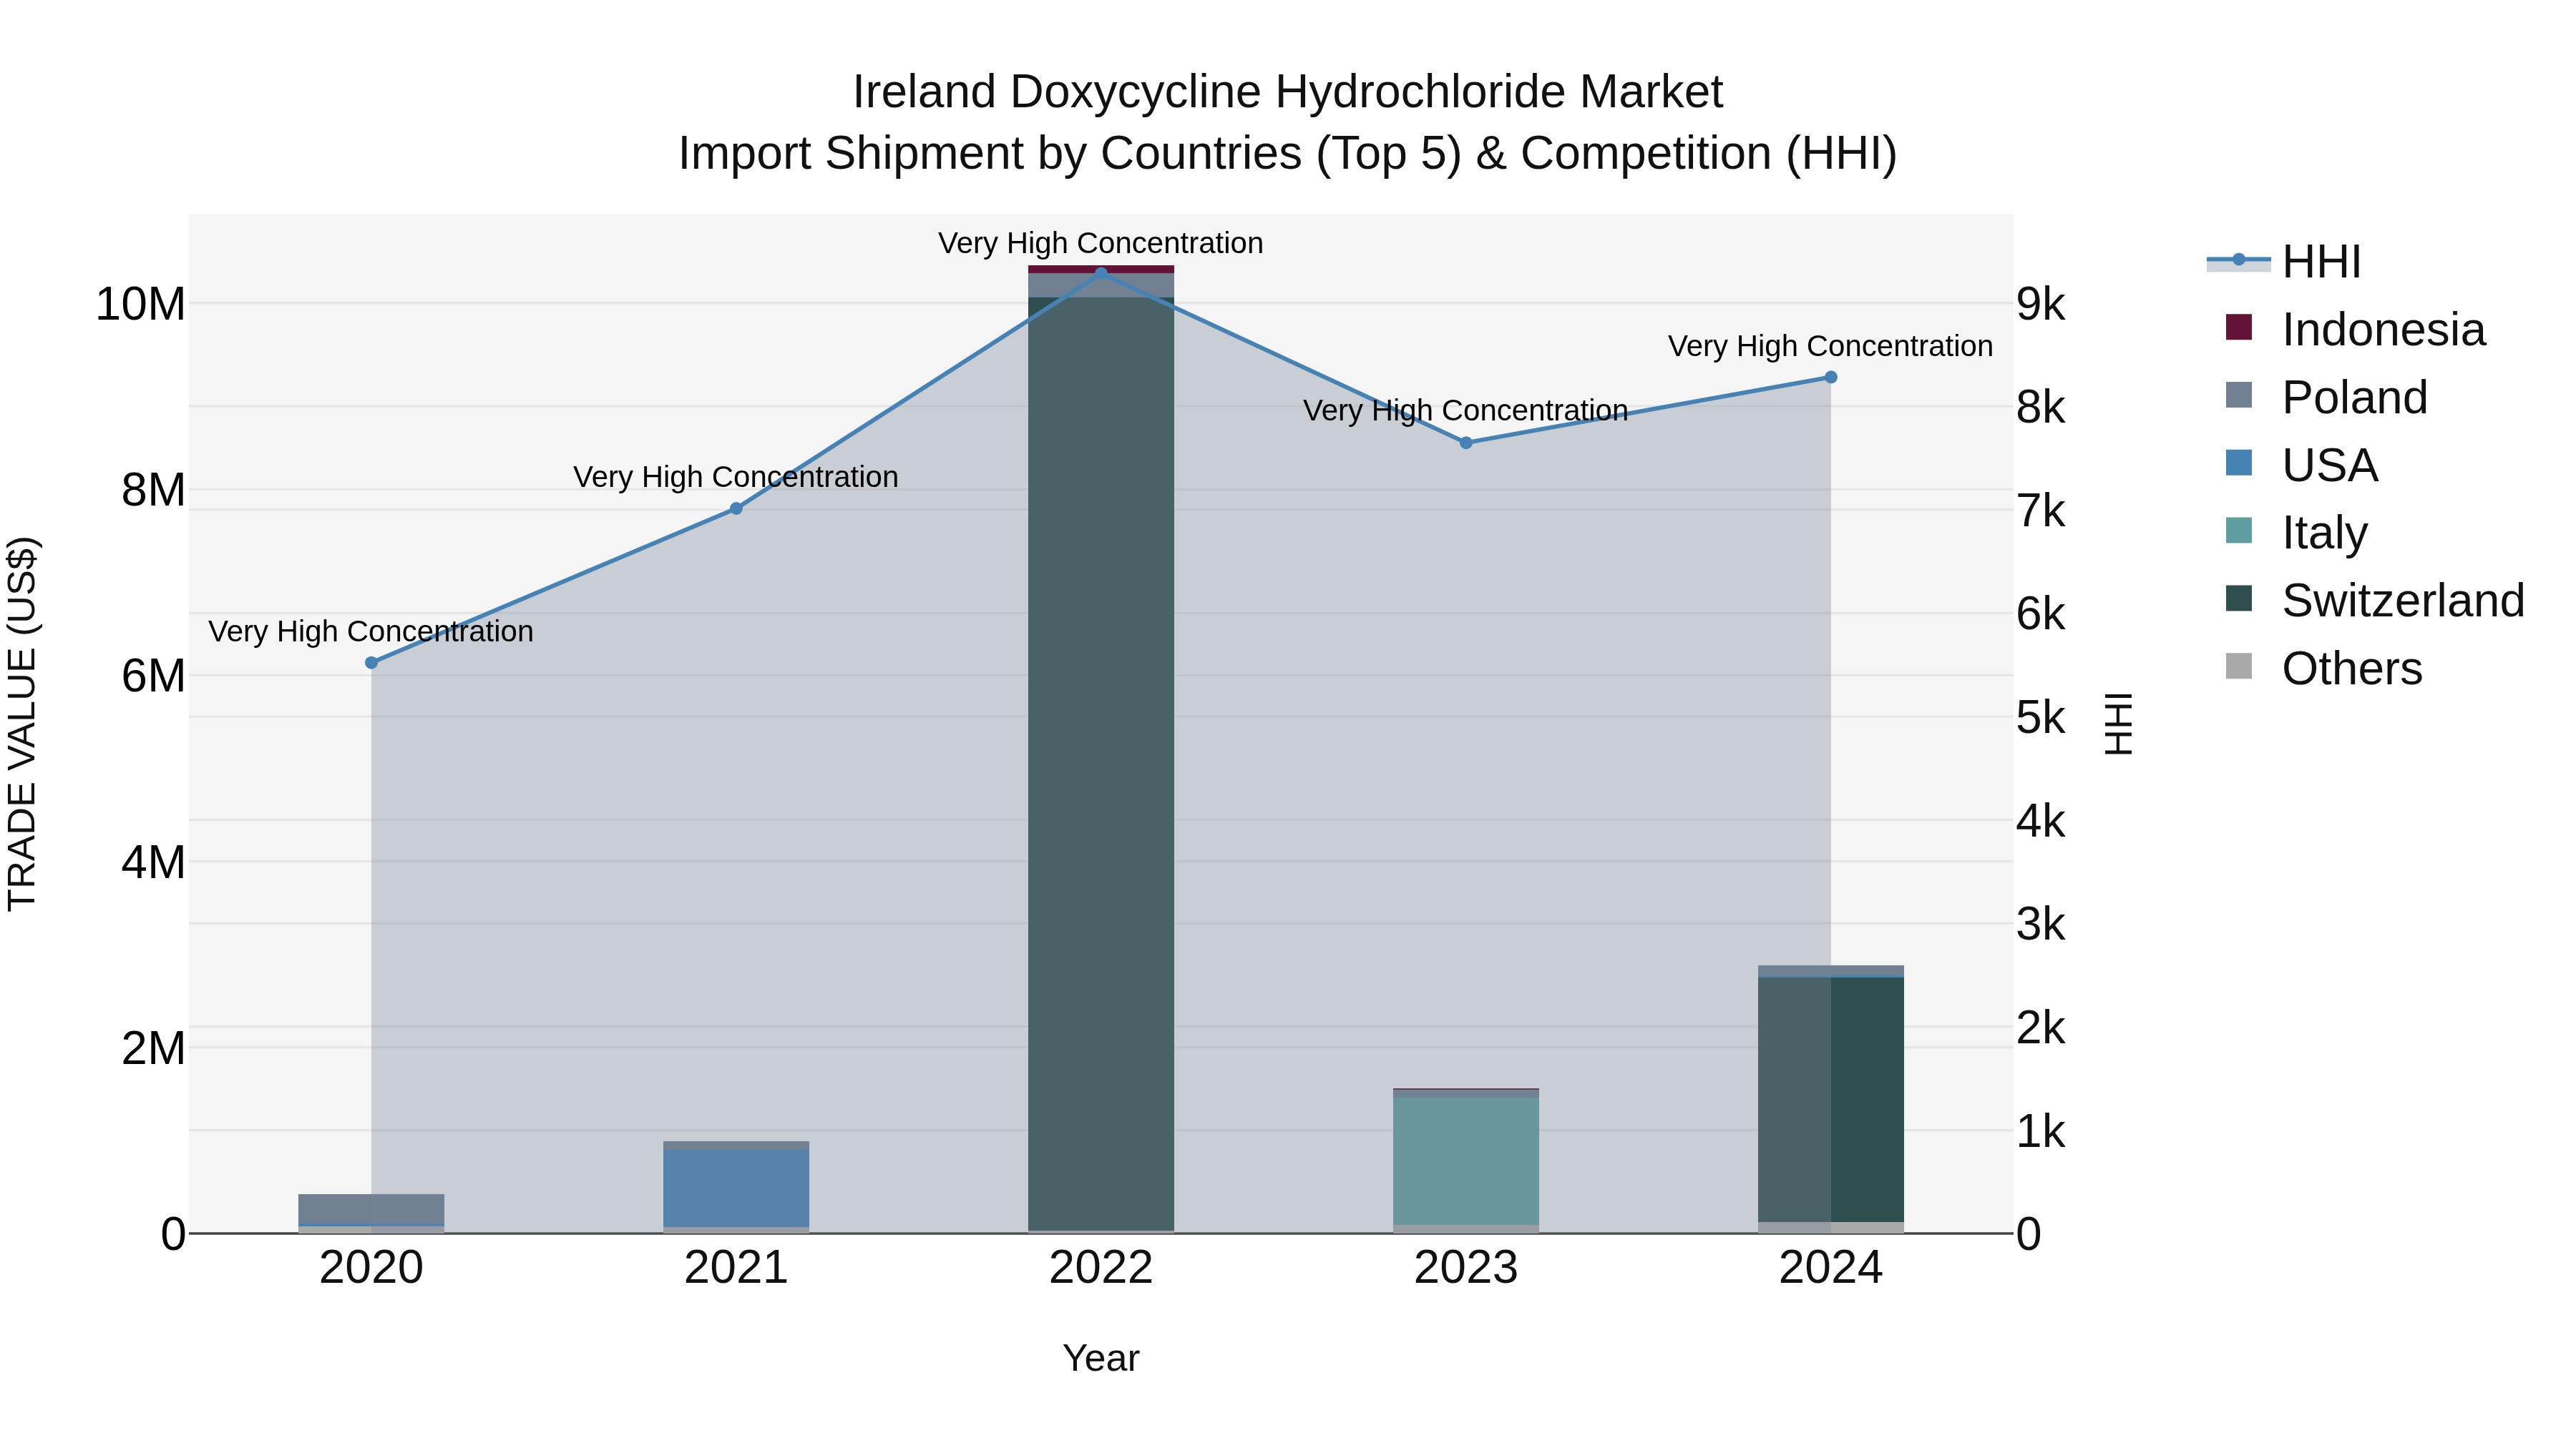Image resolution: width=2576 pixels, height=1448 pixels.
Task: Toggle the HHI legend entry
Action: 2284,262
